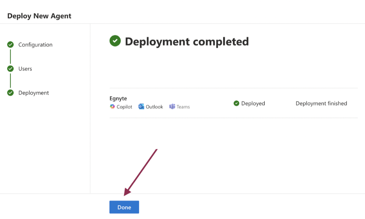The height and width of the screenshot is (219, 365).
Task: Select the Users step in the sidebar
Action: 25,69
